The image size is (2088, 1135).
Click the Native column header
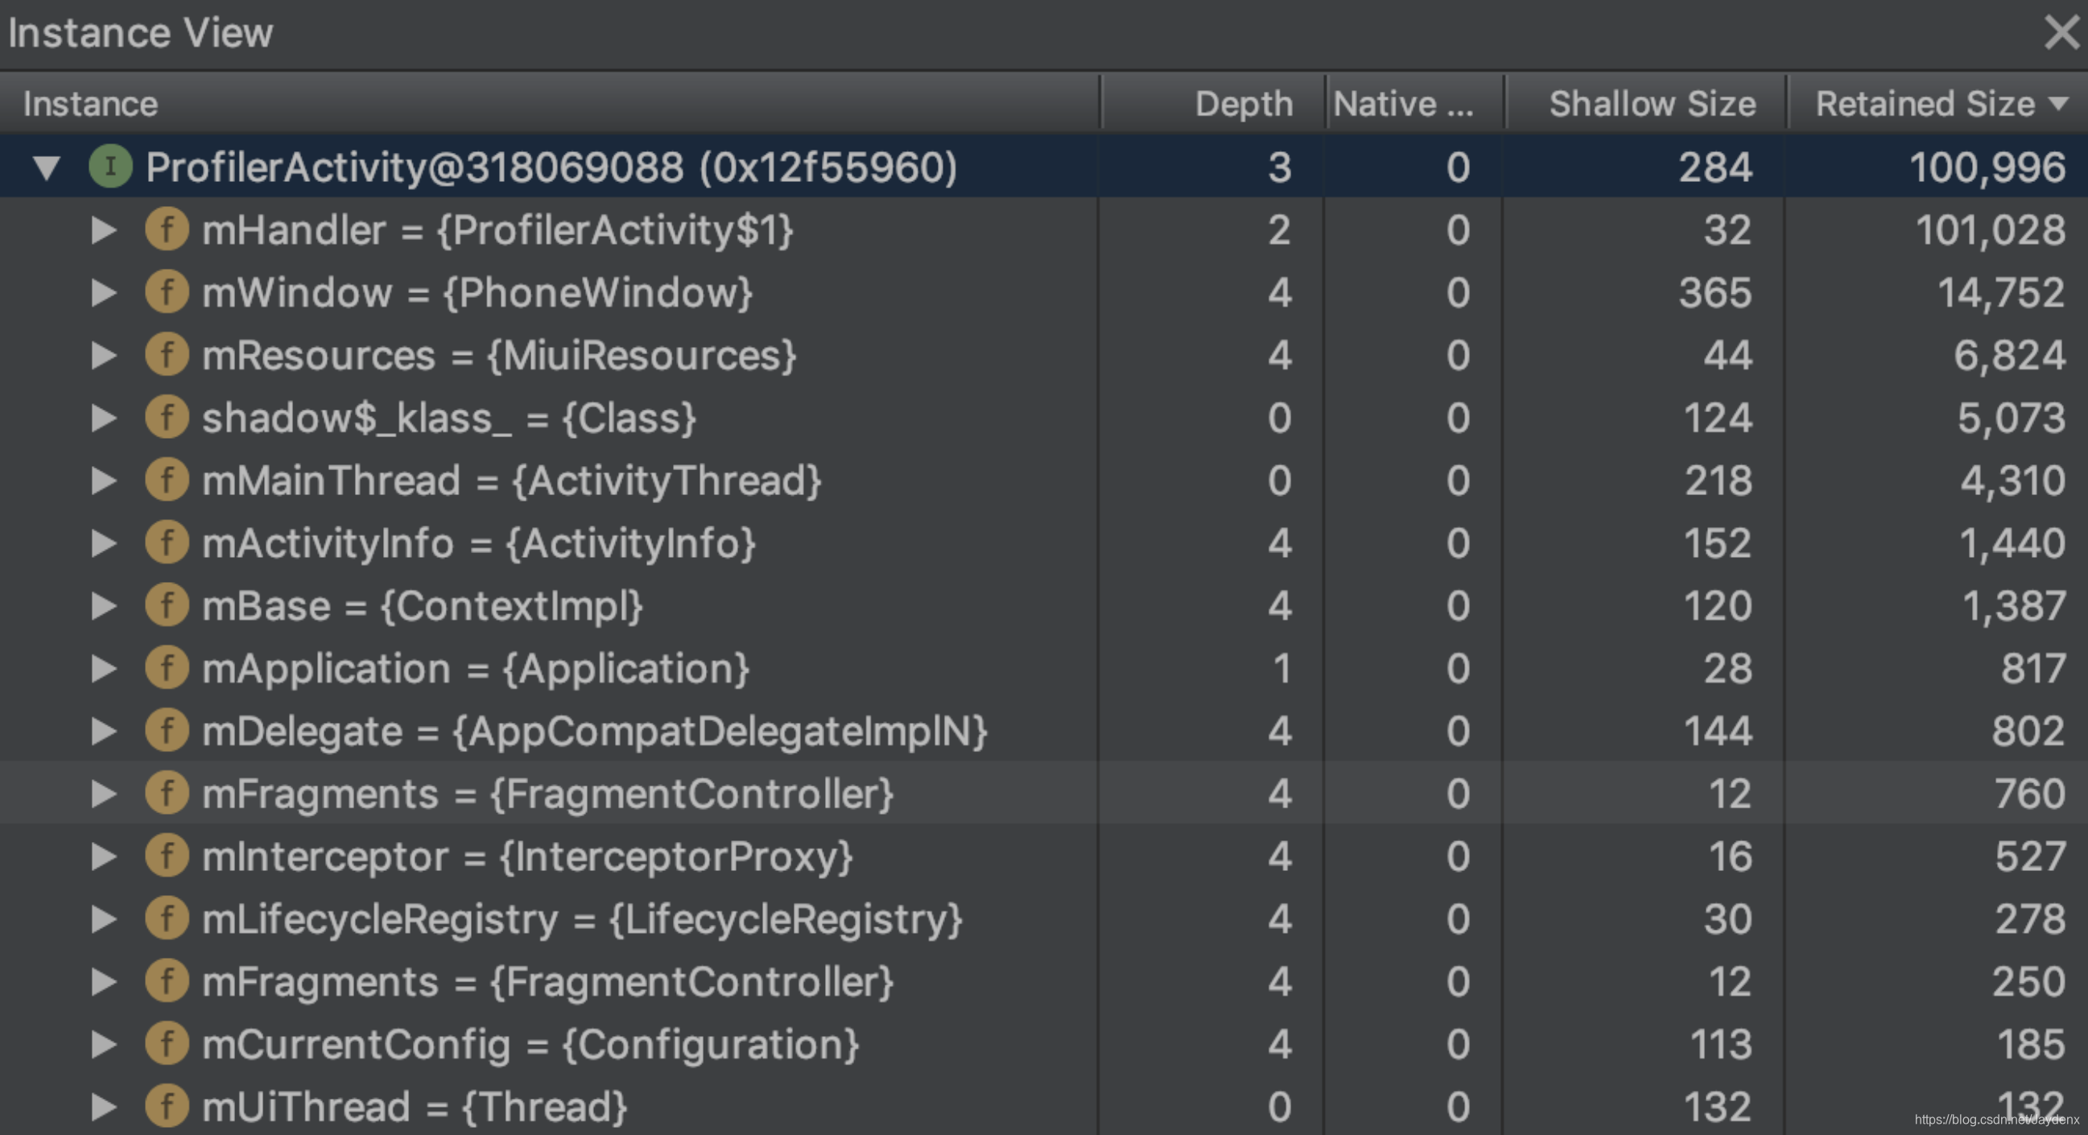tap(1404, 104)
